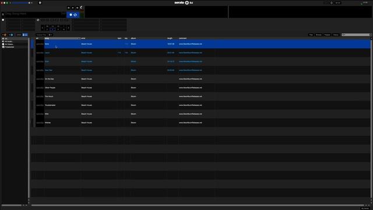The image size is (373, 210).
Task: Select All Videos... in the sidebar
Action: pos(15,44)
